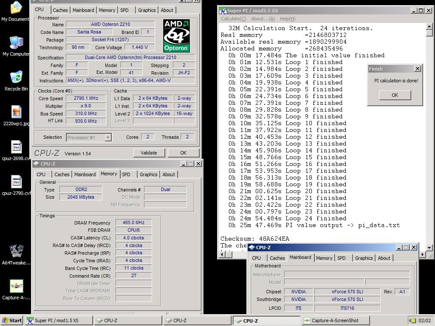
Task: Click the Command Rate 2T value
Action: [134, 275]
